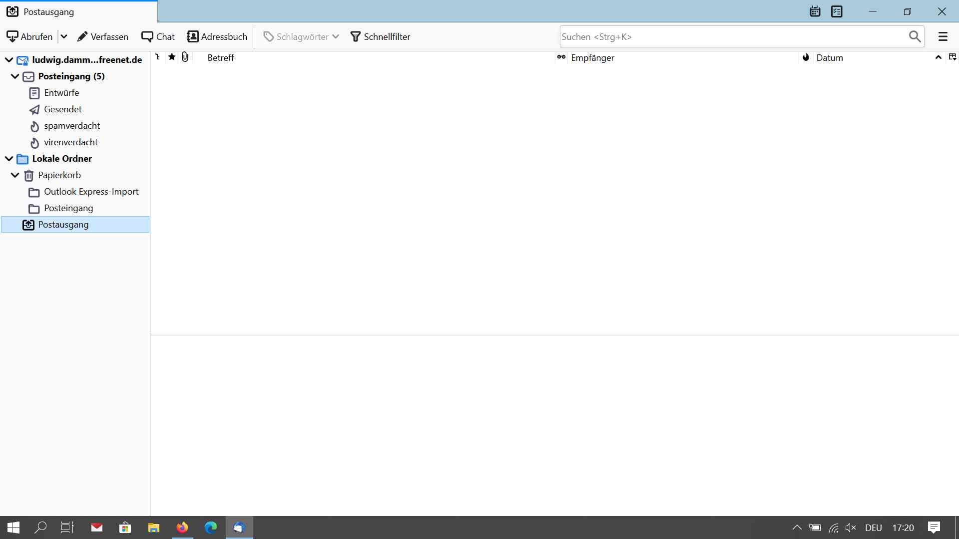Click Verfassen to compose a message
Image resolution: width=959 pixels, height=539 pixels.
(103, 36)
